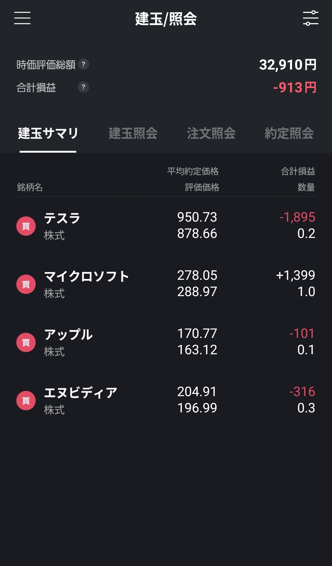Tap help icon next to 合計損益
Viewport: 332px width, 566px height.
click(x=83, y=87)
